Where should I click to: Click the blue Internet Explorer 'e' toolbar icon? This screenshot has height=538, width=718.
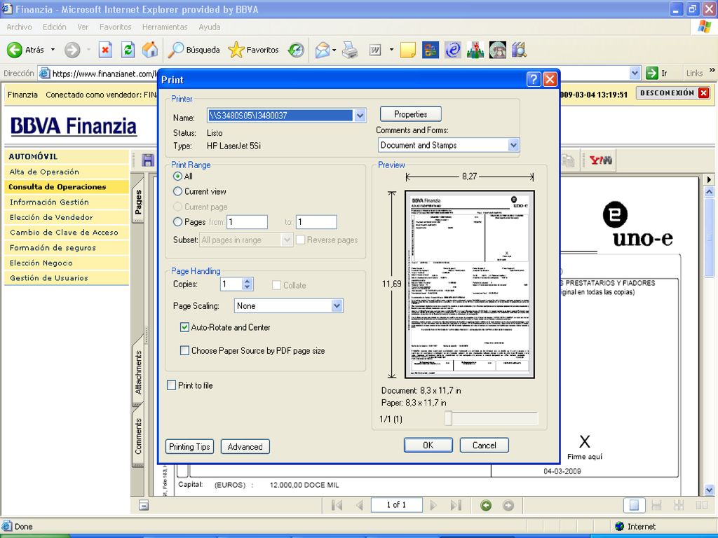(x=453, y=50)
